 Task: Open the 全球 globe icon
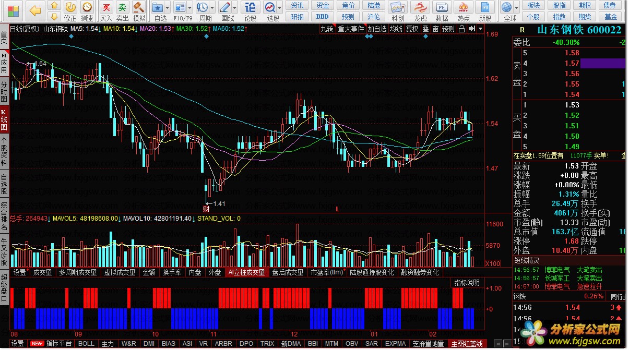pos(506,7)
